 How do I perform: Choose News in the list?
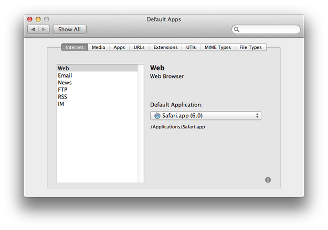pyautogui.click(x=97, y=82)
